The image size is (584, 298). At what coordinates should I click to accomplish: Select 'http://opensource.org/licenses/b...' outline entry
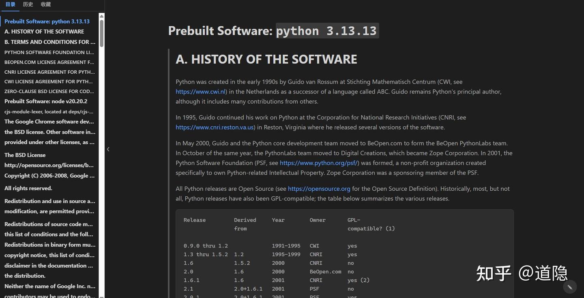point(49,165)
